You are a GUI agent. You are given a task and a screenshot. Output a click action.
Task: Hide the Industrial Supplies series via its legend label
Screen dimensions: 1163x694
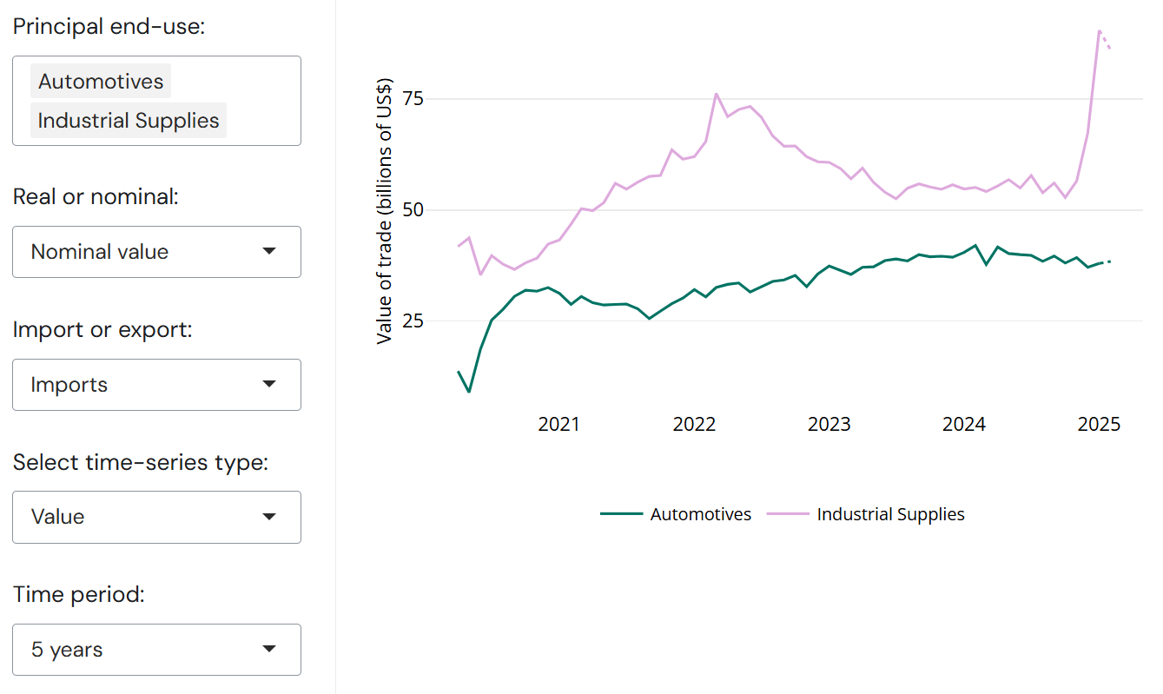coord(890,514)
